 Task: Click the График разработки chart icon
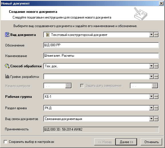coord(7,76)
